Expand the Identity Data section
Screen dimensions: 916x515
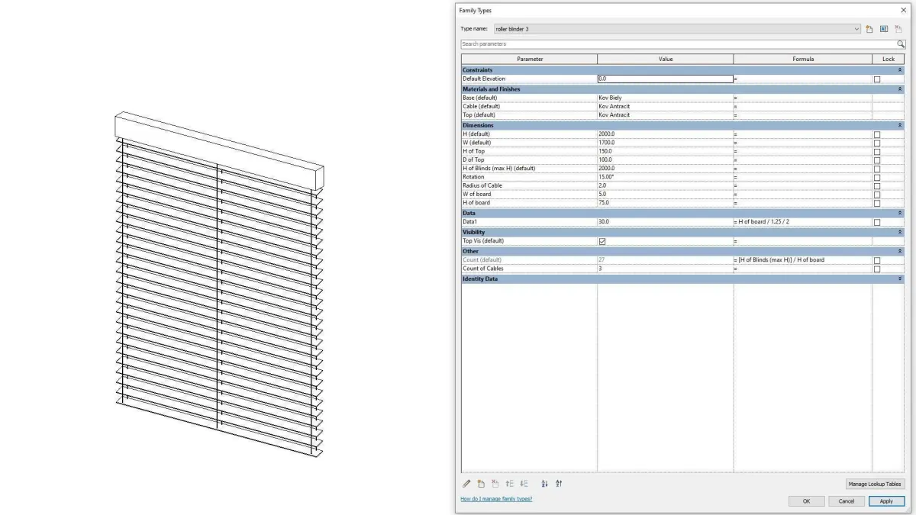click(x=900, y=279)
